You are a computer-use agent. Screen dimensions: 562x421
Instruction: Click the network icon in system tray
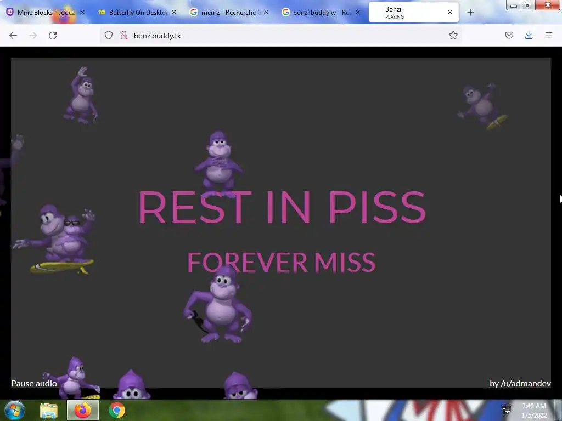point(507,410)
